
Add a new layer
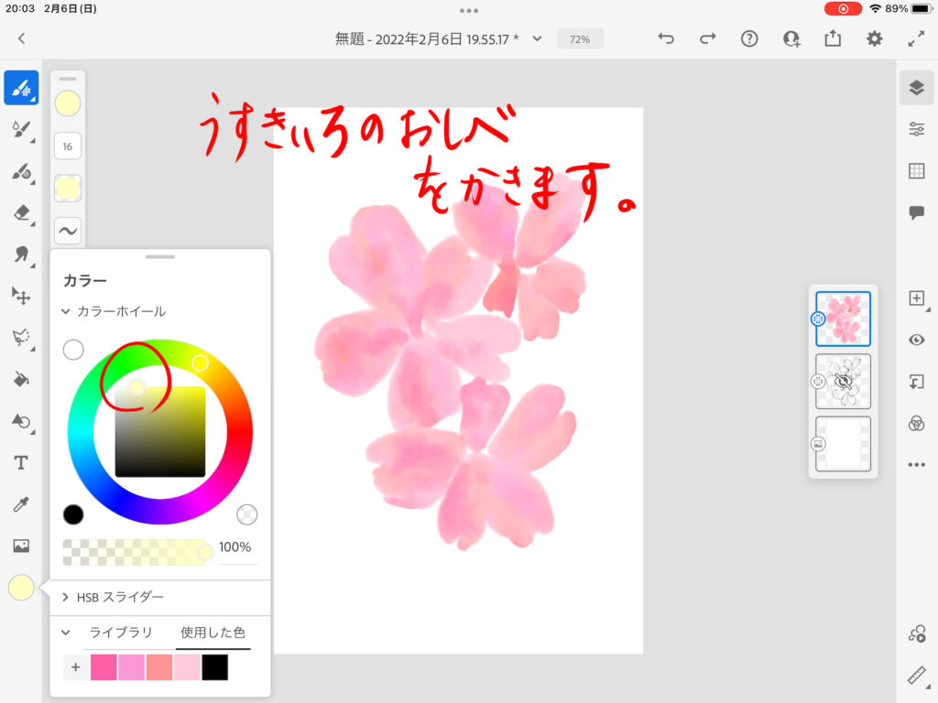click(x=916, y=298)
